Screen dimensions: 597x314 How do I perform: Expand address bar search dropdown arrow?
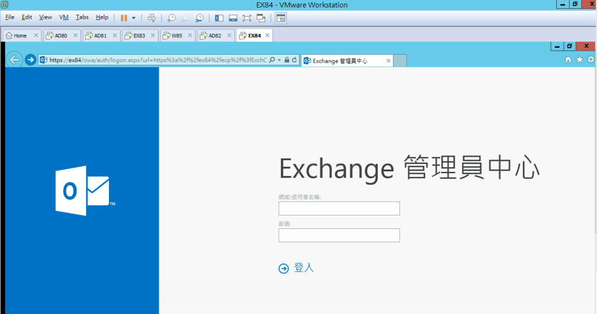[279, 60]
